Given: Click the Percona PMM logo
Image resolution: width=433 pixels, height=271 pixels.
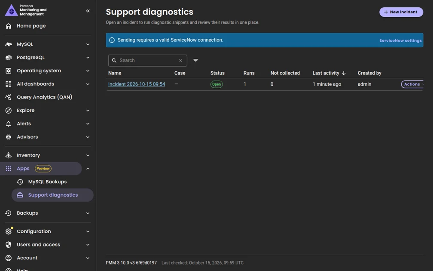Looking at the screenshot, I should [x=11, y=10].
